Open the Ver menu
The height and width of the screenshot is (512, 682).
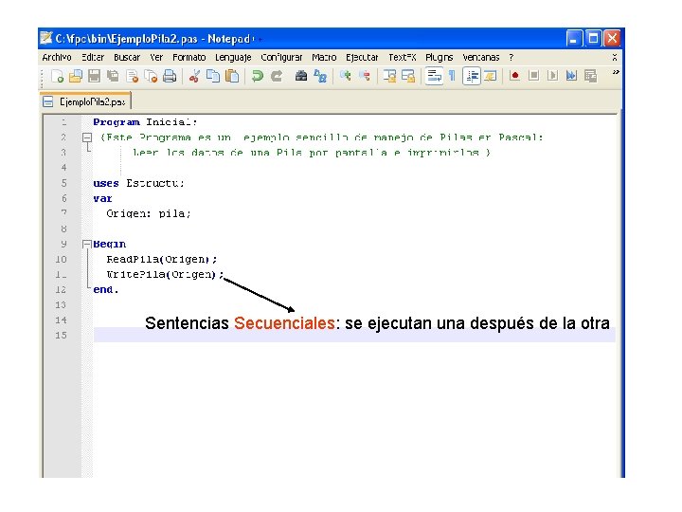[156, 58]
